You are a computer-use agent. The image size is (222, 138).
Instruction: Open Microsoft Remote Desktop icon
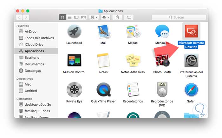191,31
